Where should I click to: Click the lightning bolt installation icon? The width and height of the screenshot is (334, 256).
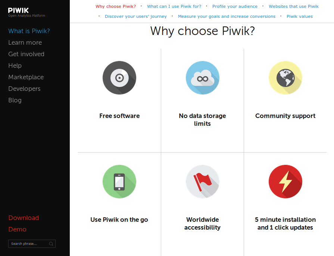(285, 182)
